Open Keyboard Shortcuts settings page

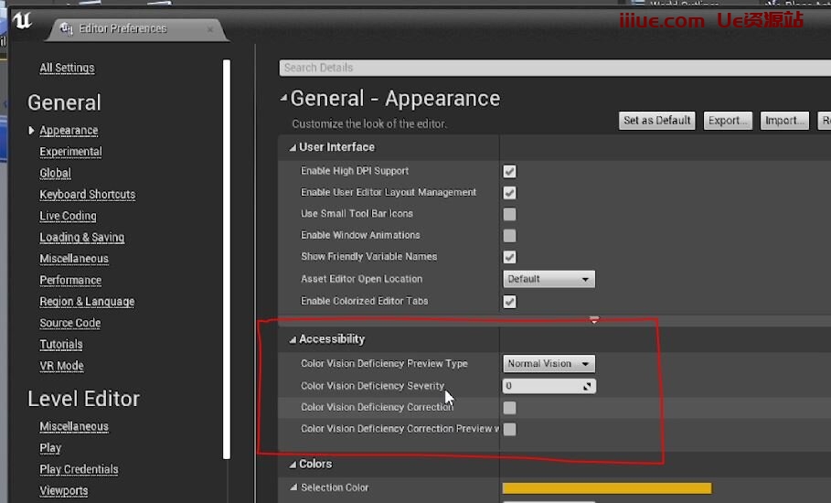[87, 195]
